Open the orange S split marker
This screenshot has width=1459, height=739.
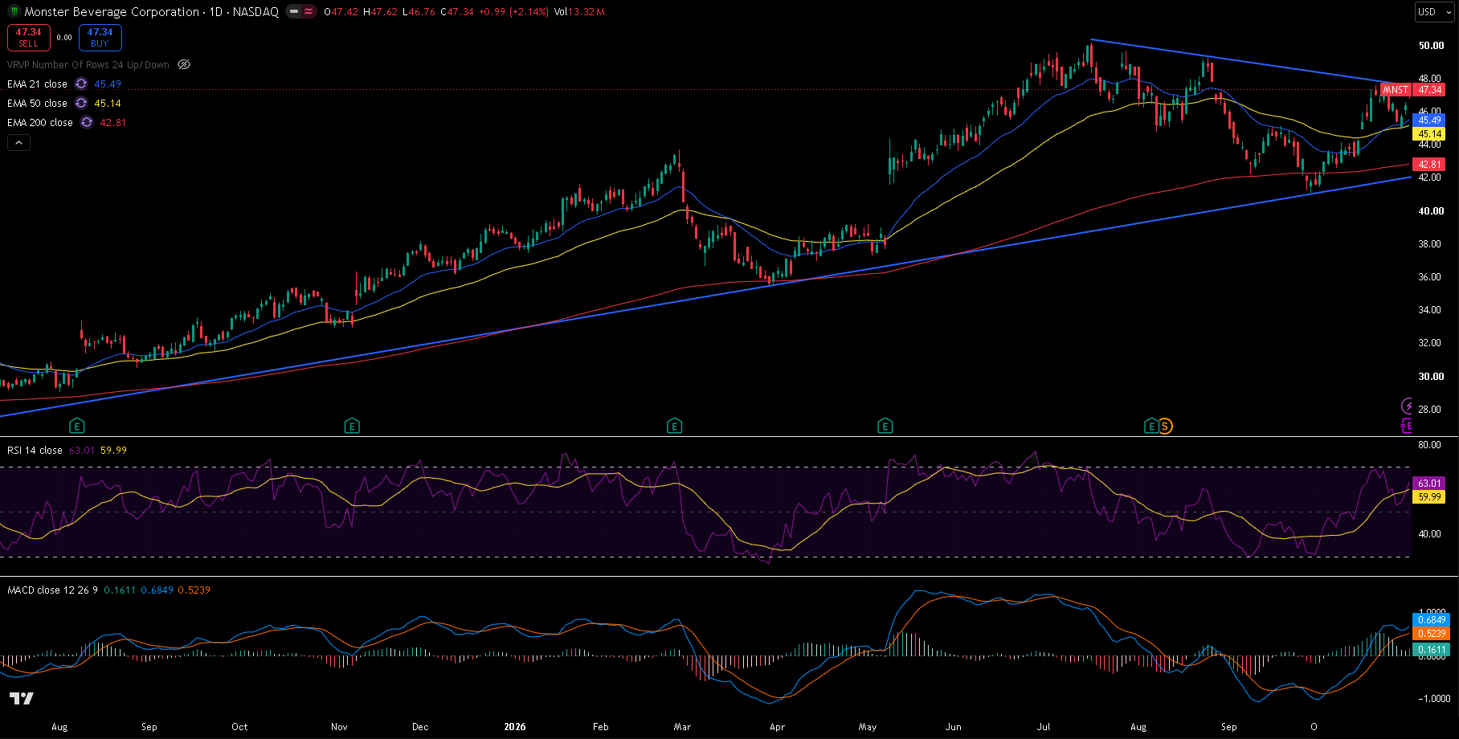[1165, 427]
